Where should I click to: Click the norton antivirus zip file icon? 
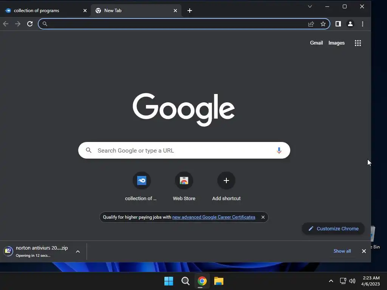point(8,251)
